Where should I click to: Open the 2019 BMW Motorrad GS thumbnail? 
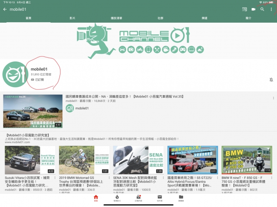84,160
